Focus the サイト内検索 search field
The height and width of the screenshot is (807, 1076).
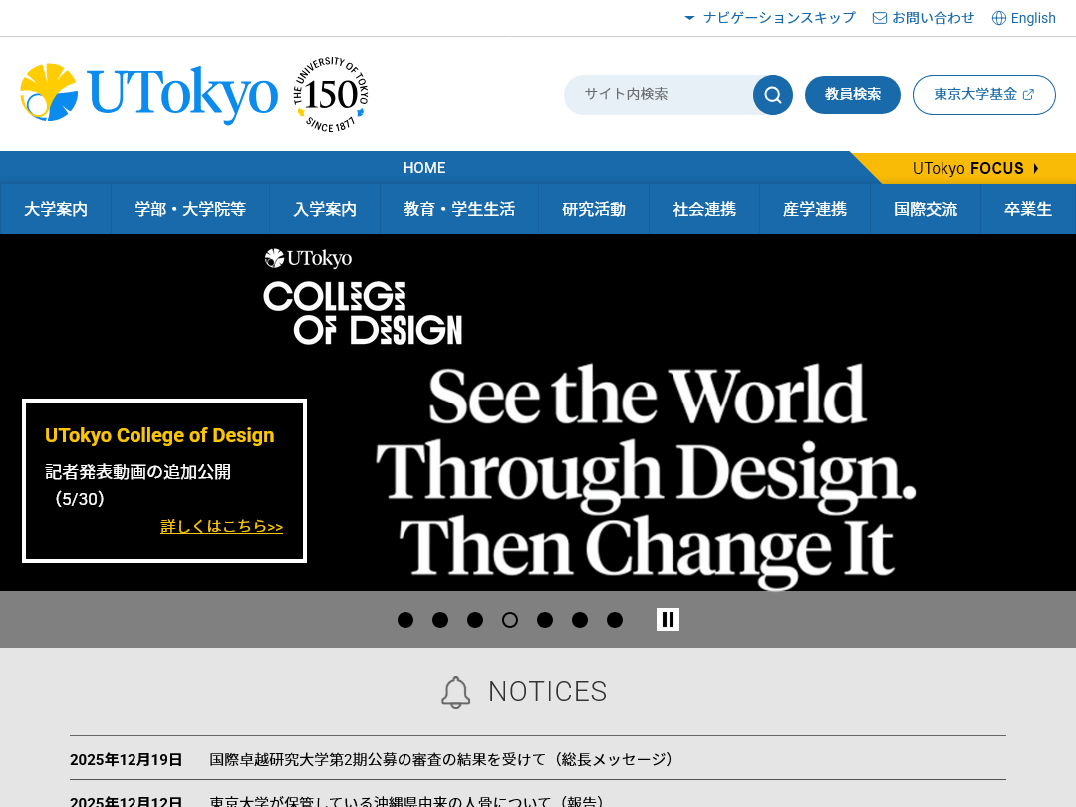(658, 95)
